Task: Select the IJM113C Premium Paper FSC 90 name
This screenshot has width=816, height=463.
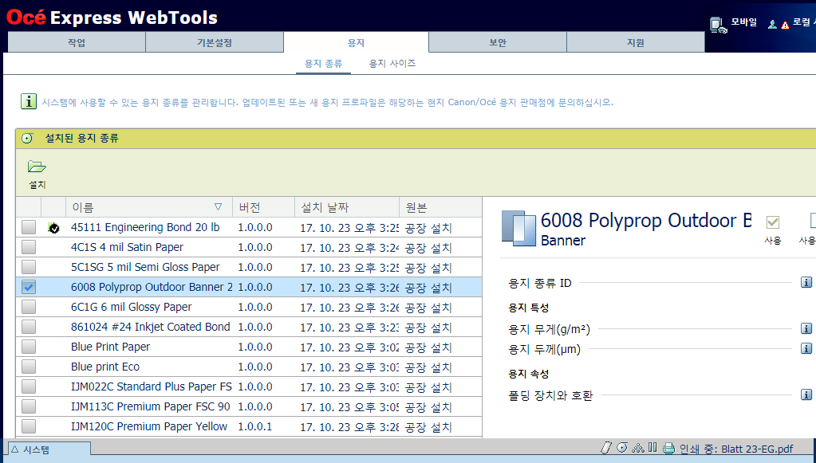Action: [x=151, y=406]
